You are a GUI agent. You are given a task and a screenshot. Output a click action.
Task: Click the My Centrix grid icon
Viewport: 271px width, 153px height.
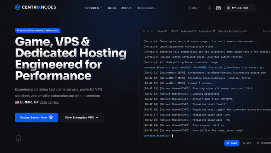tap(229, 8)
